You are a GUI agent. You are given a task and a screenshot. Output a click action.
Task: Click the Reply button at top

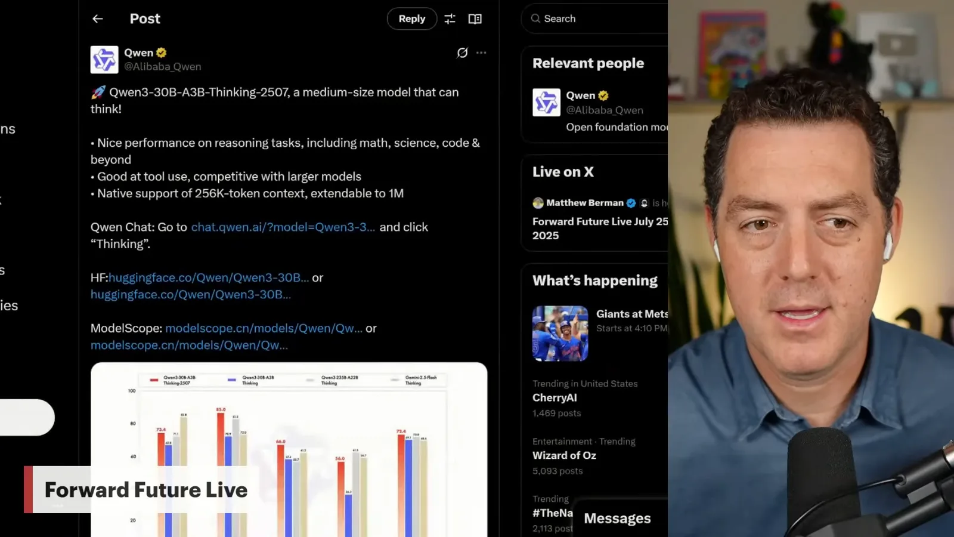coord(412,19)
